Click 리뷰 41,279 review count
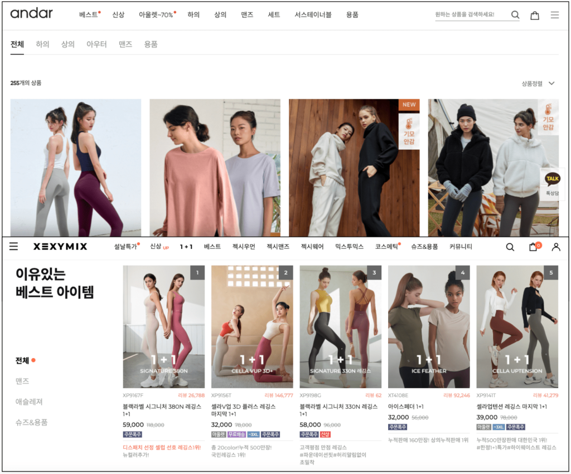The image size is (571, 474). coord(545,395)
